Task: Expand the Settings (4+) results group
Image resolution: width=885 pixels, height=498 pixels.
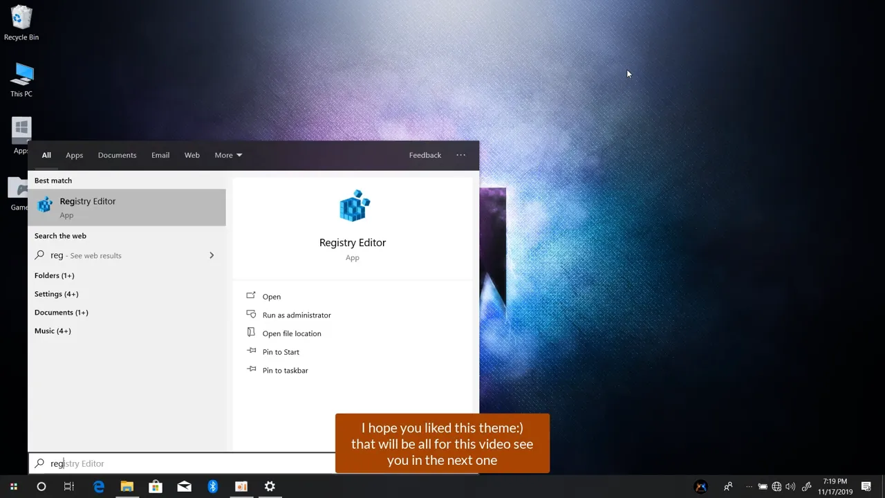Action: click(57, 294)
